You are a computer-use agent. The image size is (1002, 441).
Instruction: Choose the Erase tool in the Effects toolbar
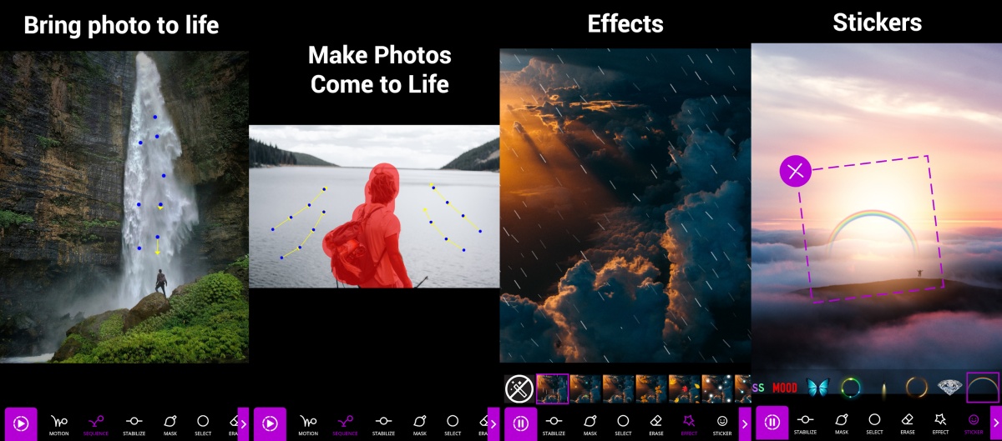tap(656, 423)
